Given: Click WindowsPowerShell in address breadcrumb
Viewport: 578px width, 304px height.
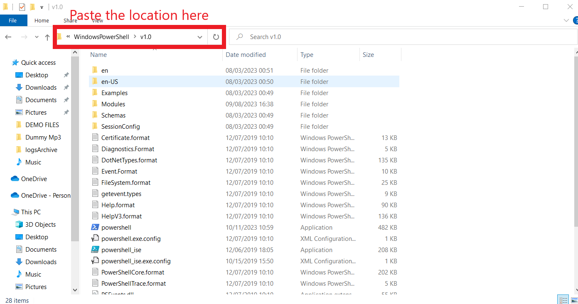Looking at the screenshot, I should (101, 37).
